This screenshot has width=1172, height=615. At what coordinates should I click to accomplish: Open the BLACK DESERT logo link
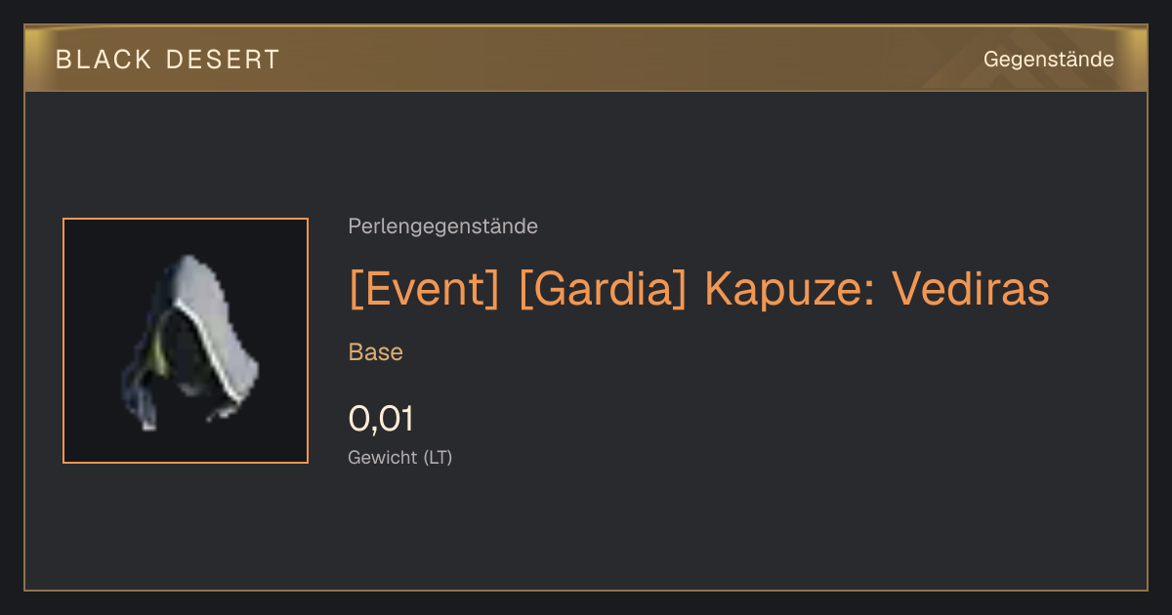tap(168, 60)
